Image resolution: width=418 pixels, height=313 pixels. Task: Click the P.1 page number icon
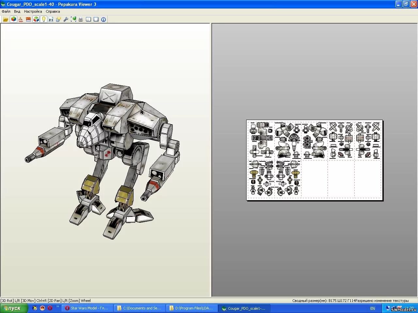(x=51, y=20)
